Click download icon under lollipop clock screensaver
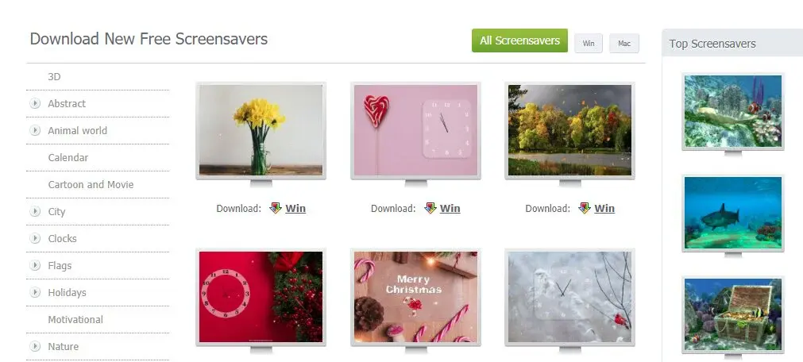This screenshot has height=362, width=803. (430, 208)
